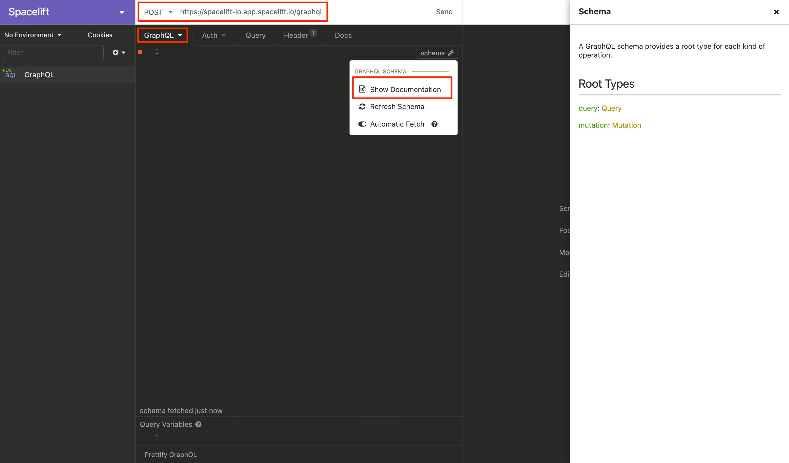Select the Show Documentation icon in the schema menu
Image resolution: width=789 pixels, height=463 pixels.
pos(362,89)
